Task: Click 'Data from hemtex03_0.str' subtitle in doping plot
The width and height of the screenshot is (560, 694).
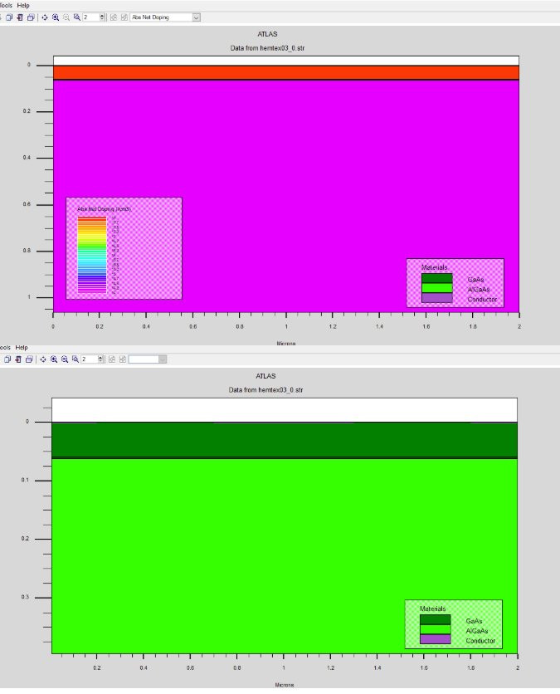Action: coord(267,48)
